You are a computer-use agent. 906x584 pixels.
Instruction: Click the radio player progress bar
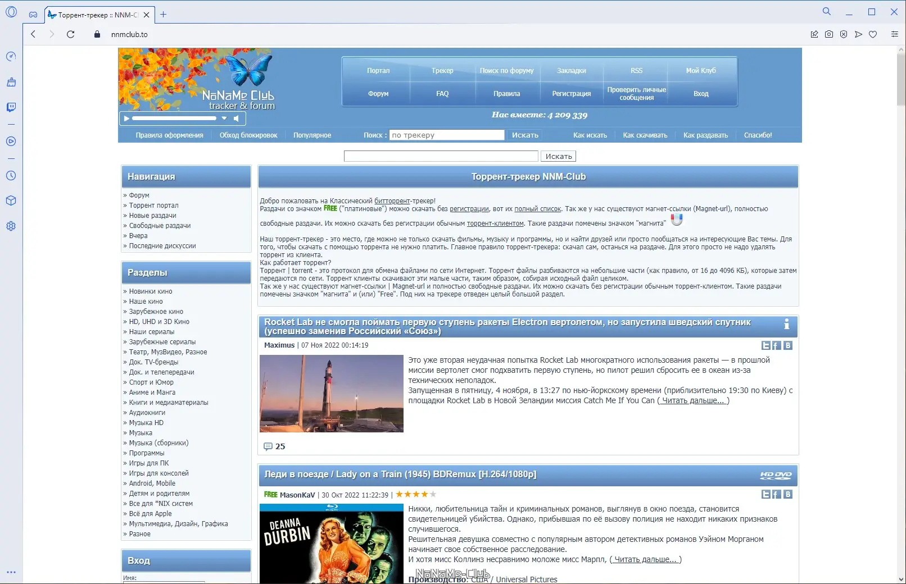(x=174, y=118)
